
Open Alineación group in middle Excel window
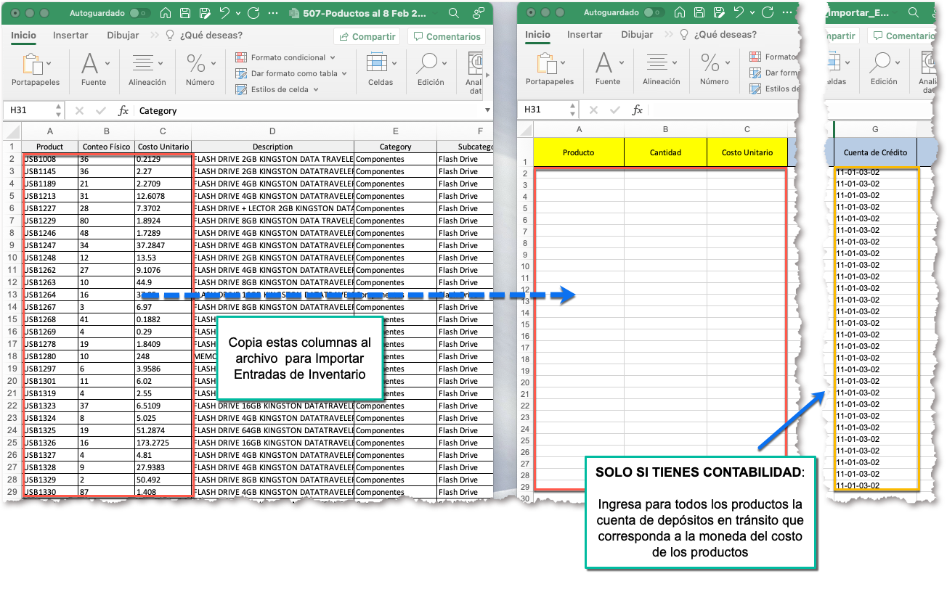[x=662, y=69]
